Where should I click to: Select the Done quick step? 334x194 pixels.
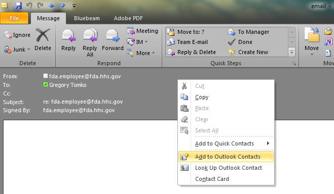click(240, 42)
